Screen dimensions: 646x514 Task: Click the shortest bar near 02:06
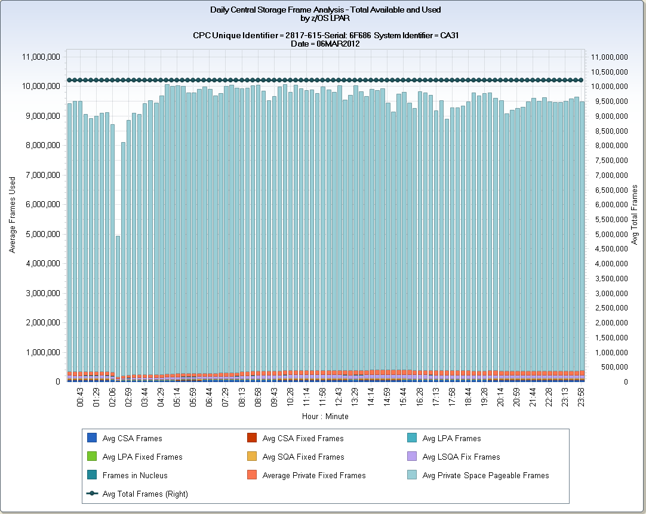[118, 298]
